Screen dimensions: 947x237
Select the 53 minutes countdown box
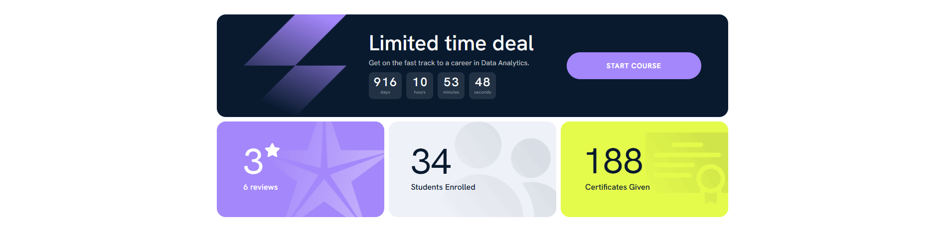click(x=451, y=86)
